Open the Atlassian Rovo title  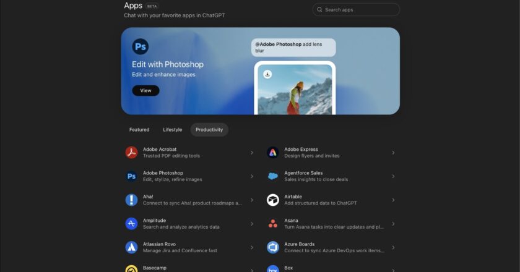point(160,244)
